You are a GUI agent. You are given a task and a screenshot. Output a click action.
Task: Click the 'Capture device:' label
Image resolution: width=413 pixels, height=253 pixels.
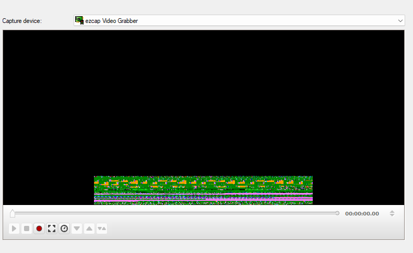coord(22,21)
